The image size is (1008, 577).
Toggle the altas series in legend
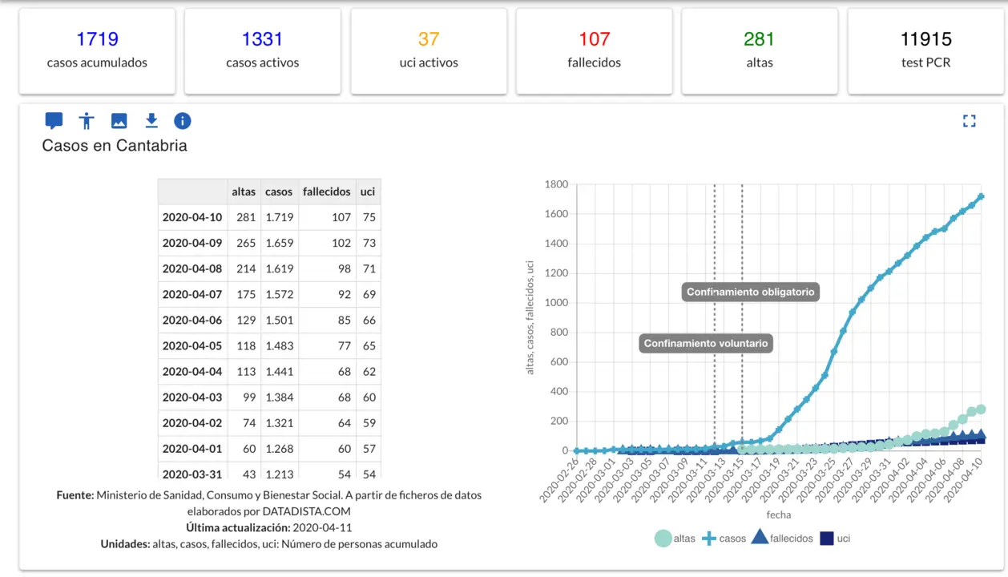pyautogui.click(x=675, y=539)
